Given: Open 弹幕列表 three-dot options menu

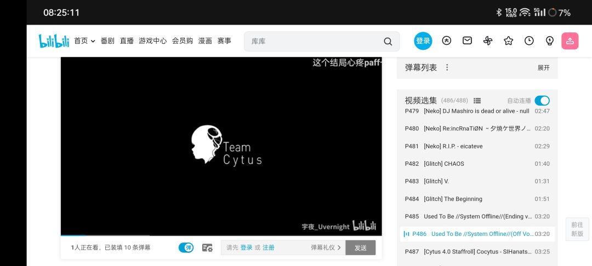Looking at the screenshot, I should click(x=447, y=67).
